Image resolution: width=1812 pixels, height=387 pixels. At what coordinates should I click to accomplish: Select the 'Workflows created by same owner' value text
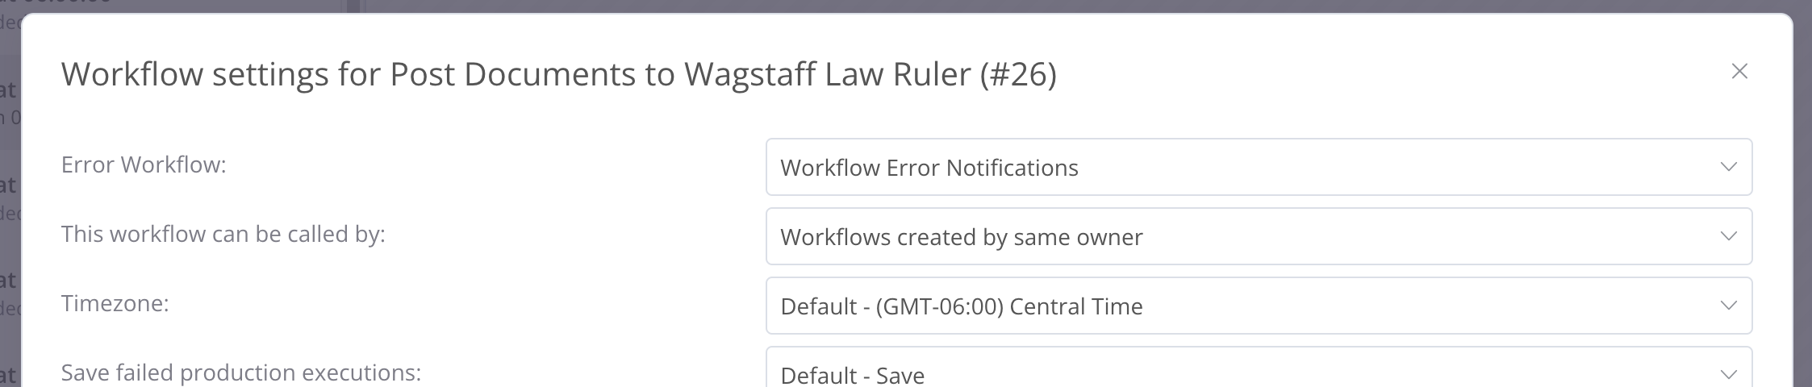961,237
